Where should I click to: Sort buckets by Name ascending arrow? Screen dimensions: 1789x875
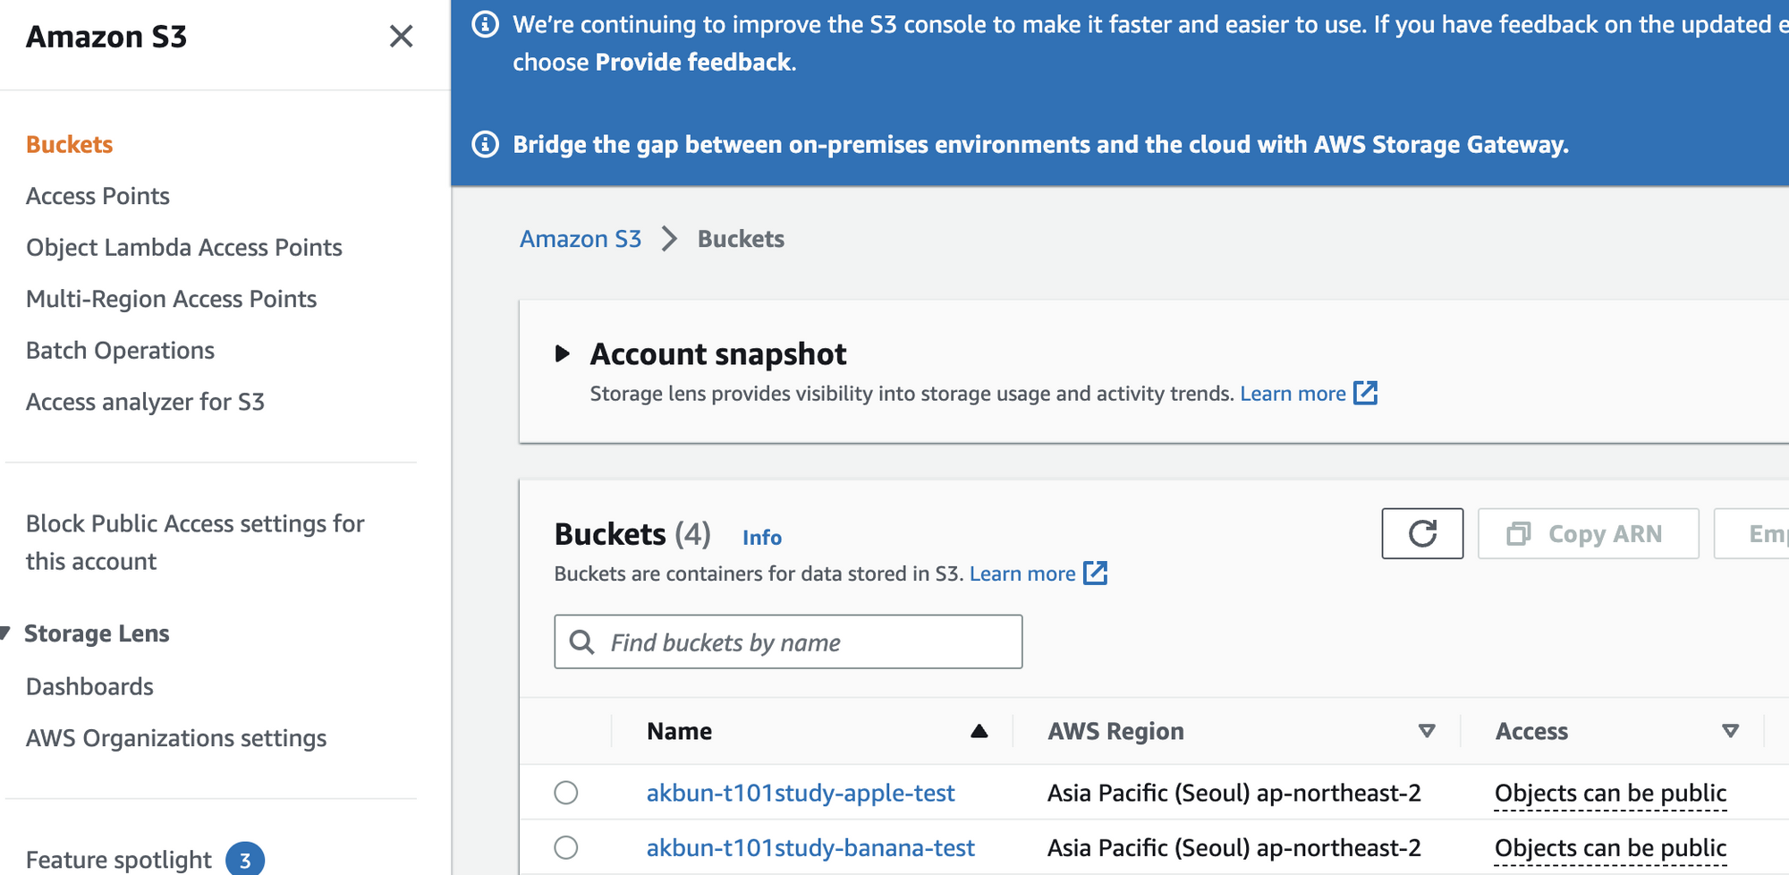click(979, 732)
